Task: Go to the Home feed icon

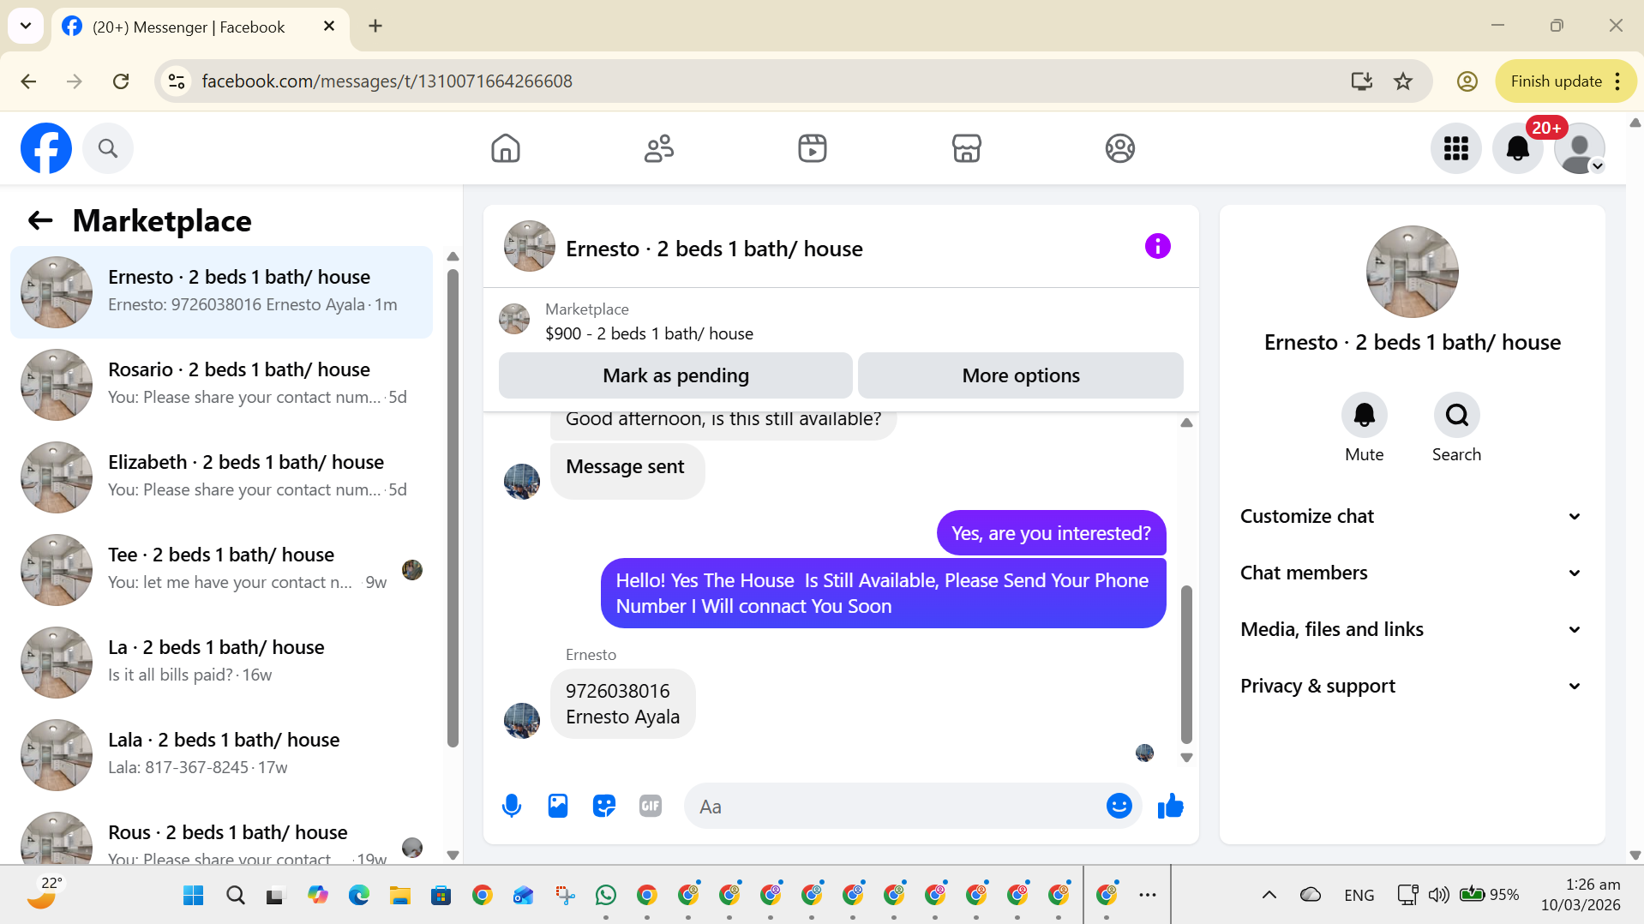Action: click(506, 148)
